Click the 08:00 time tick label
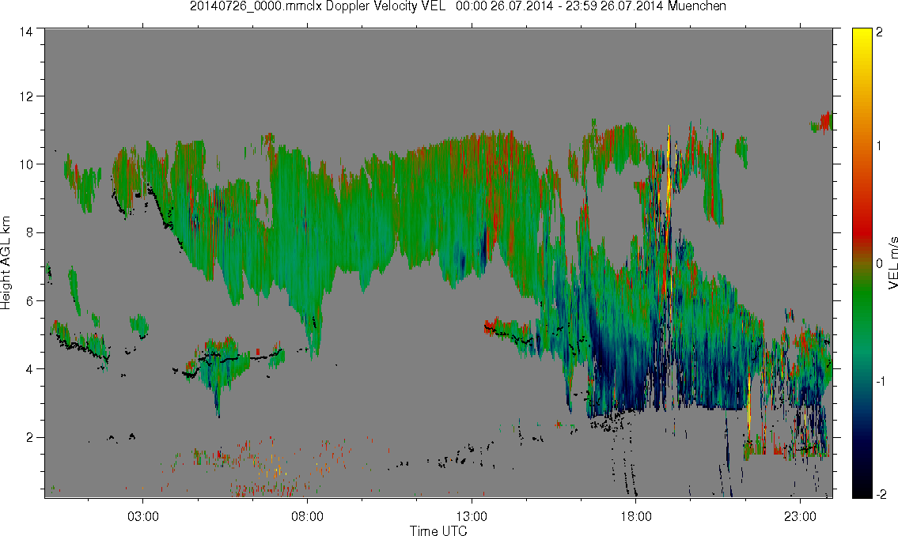This screenshot has height=536, width=898. click(307, 516)
